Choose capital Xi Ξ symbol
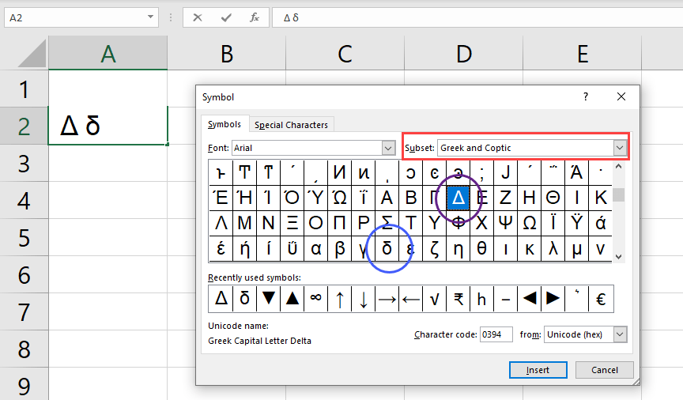Image resolution: width=683 pixels, height=400 pixels. click(292, 223)
